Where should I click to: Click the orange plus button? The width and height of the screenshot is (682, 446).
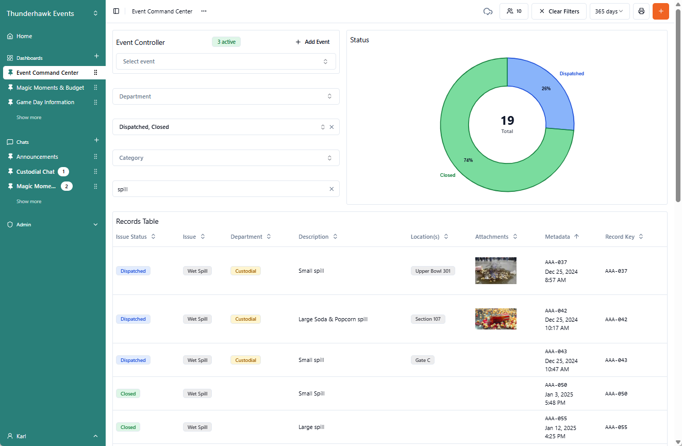[660, 11]
